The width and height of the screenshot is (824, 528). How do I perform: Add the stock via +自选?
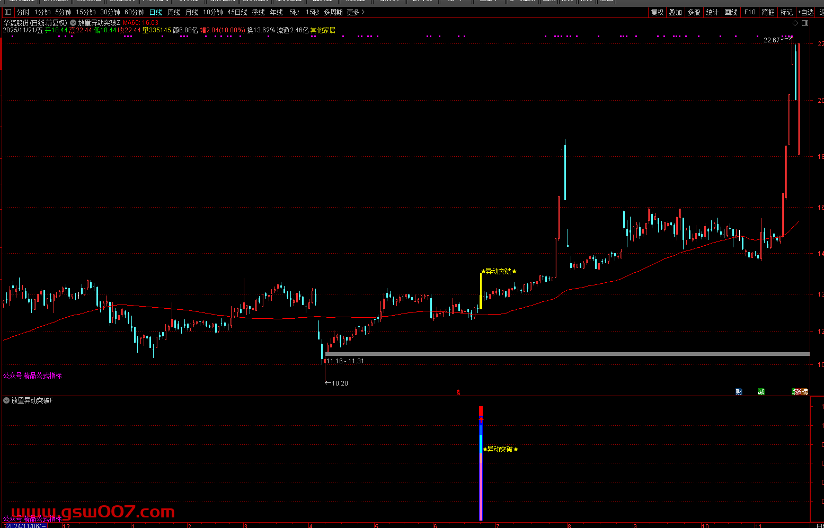(x=805, y=12)
